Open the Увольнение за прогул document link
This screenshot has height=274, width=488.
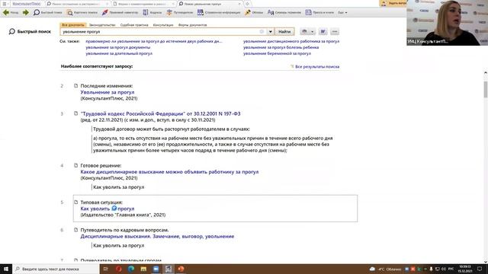coord(108,92)
